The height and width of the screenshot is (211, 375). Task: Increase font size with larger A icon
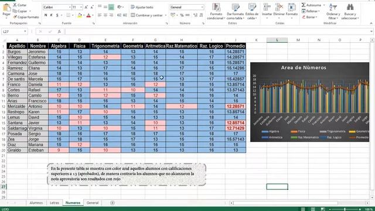coord(86,8)
